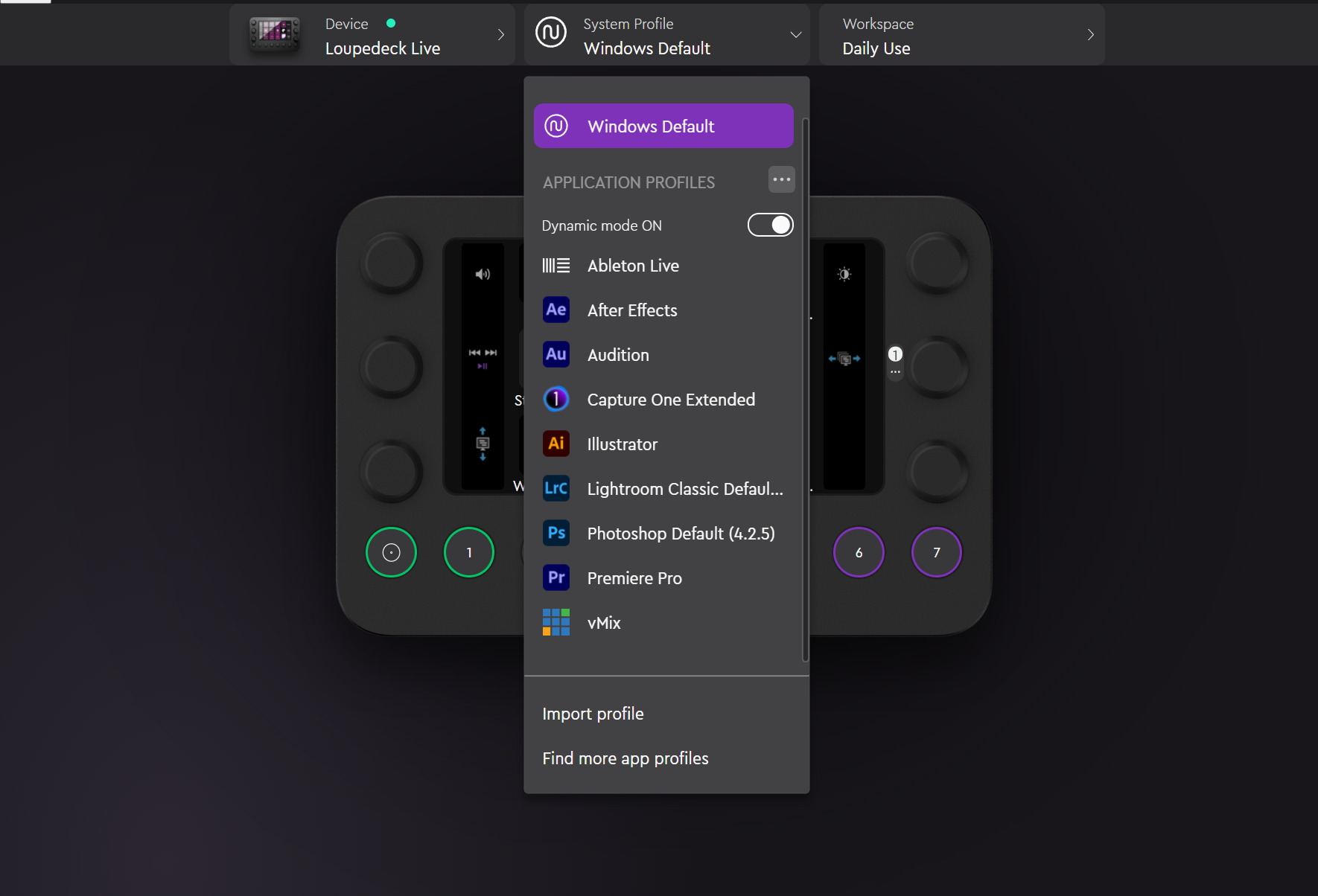Click the middle-left dial on device
Screen dimensions: 1318x896
392,367
